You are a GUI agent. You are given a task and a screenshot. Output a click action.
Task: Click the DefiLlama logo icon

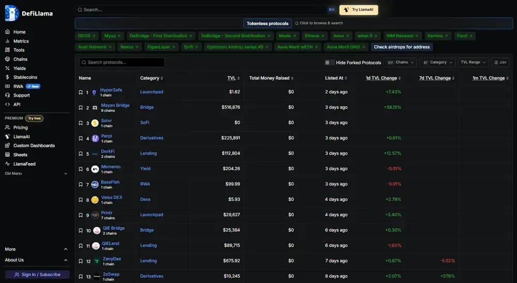(11, 13)
